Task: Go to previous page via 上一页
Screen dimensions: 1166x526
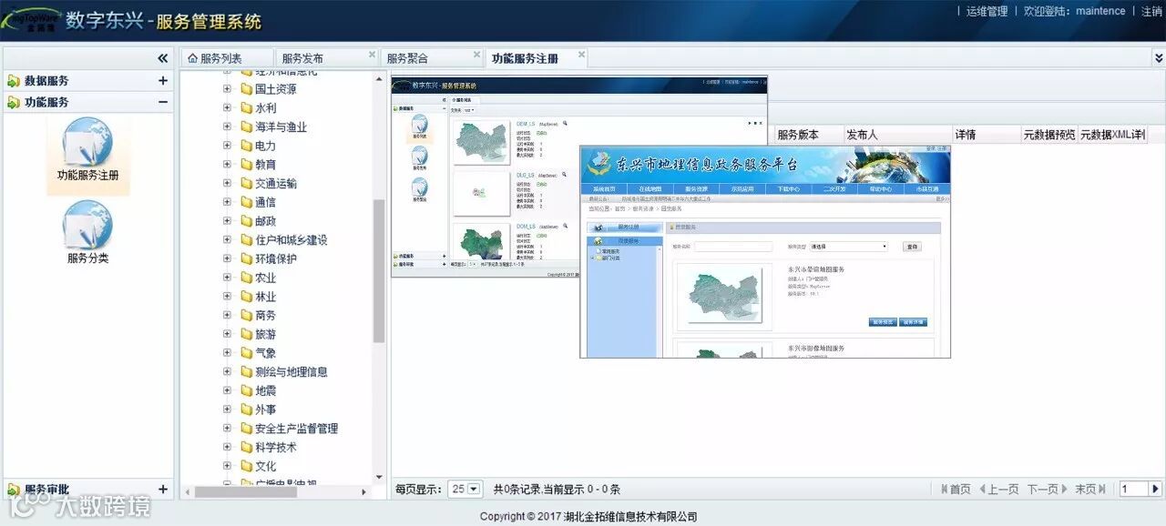Action: pyautogui.click(x=998, y=490)
